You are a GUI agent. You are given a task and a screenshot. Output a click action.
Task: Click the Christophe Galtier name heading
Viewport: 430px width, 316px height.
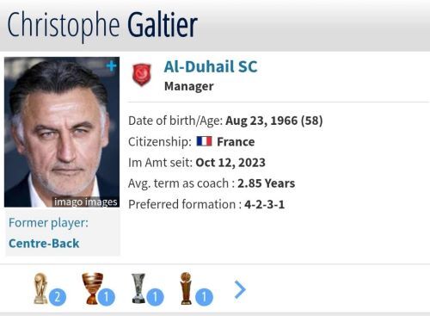[102, 25]
